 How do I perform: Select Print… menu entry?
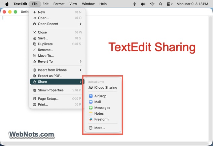[x=57, y=105]
